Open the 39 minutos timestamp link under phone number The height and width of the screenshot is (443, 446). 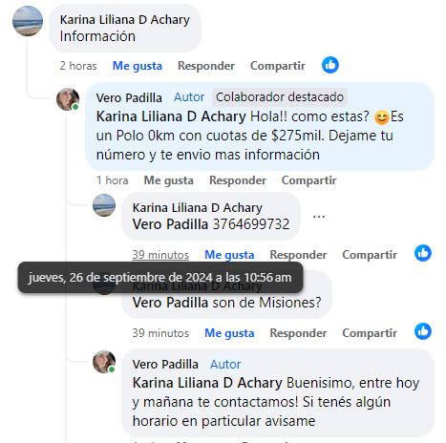[160, 255]
